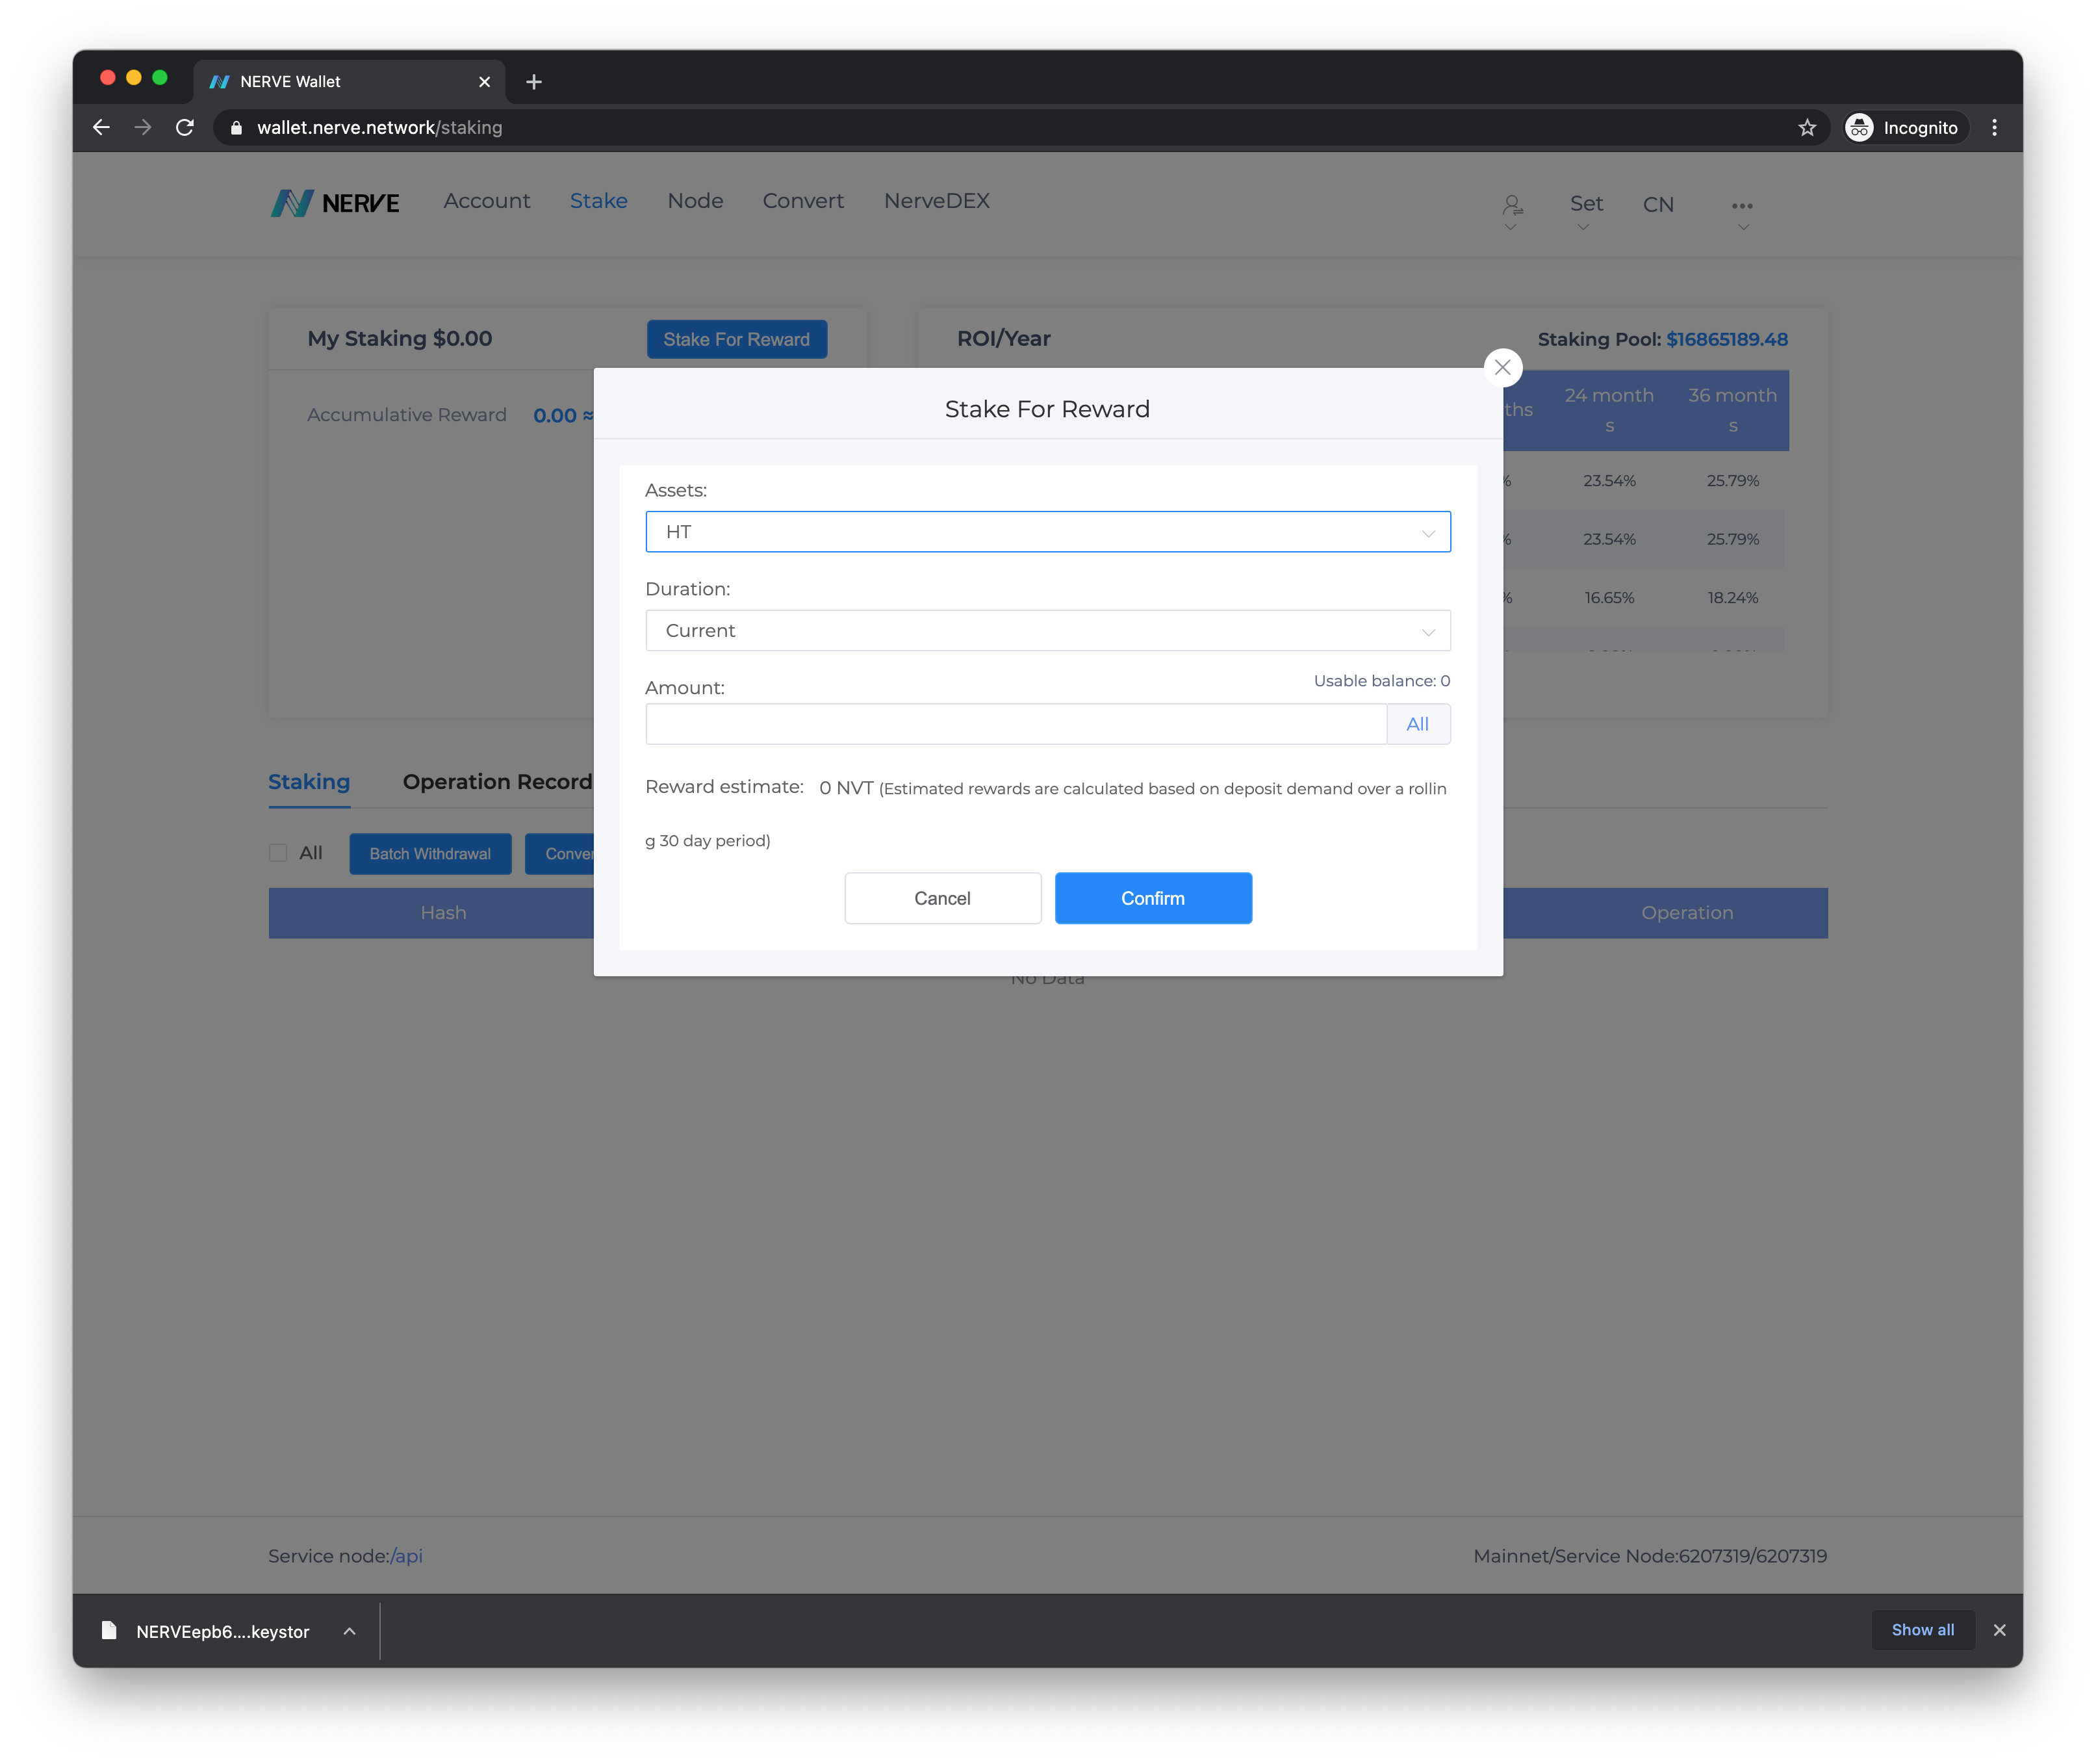
Task: Open the Account menu item
Action: click(x=487, y=201)
